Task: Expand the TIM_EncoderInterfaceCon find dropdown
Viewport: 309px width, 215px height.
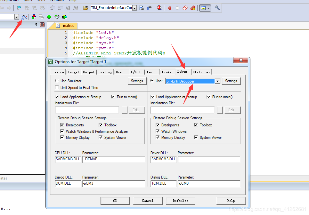Action: 134,8
